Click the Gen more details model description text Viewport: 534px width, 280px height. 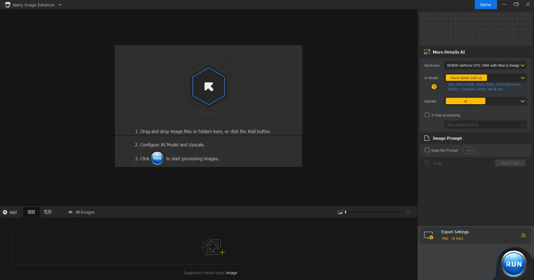click(484, 87)
